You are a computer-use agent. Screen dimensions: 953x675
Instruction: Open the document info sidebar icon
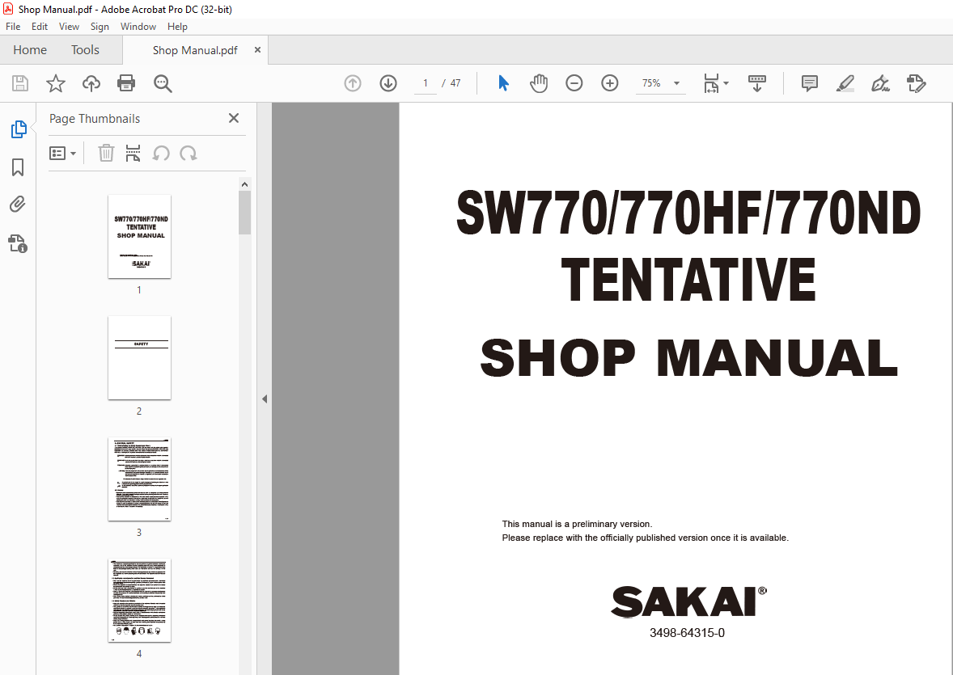pos(18,243)
